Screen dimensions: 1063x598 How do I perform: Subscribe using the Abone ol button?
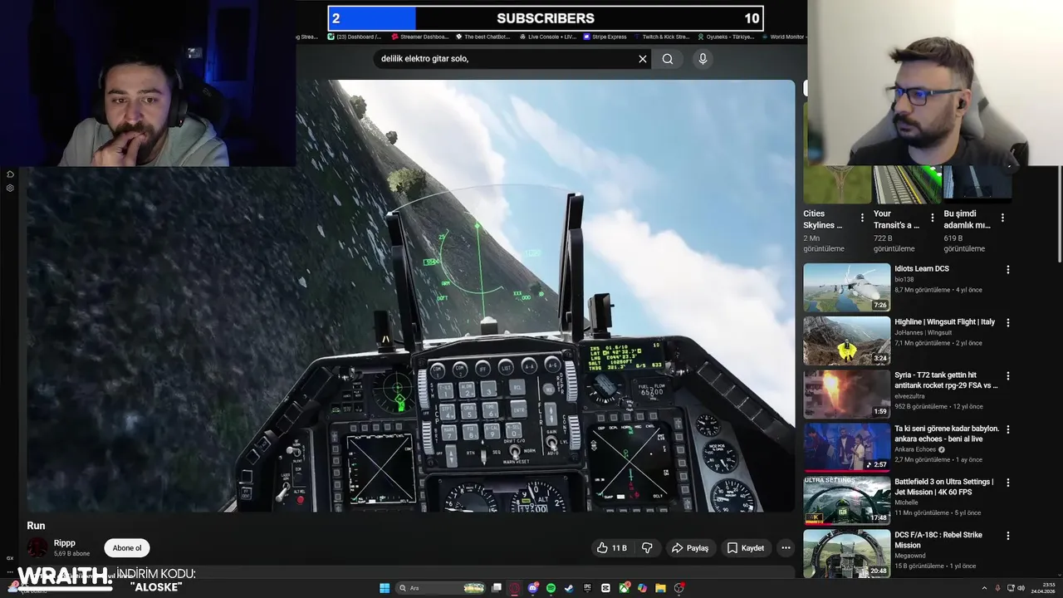tap(127, 548)
